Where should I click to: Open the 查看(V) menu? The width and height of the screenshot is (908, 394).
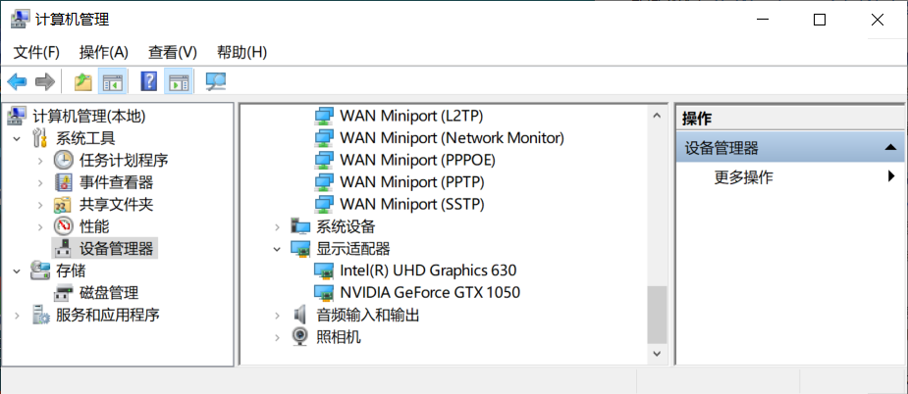coord(173,52)
